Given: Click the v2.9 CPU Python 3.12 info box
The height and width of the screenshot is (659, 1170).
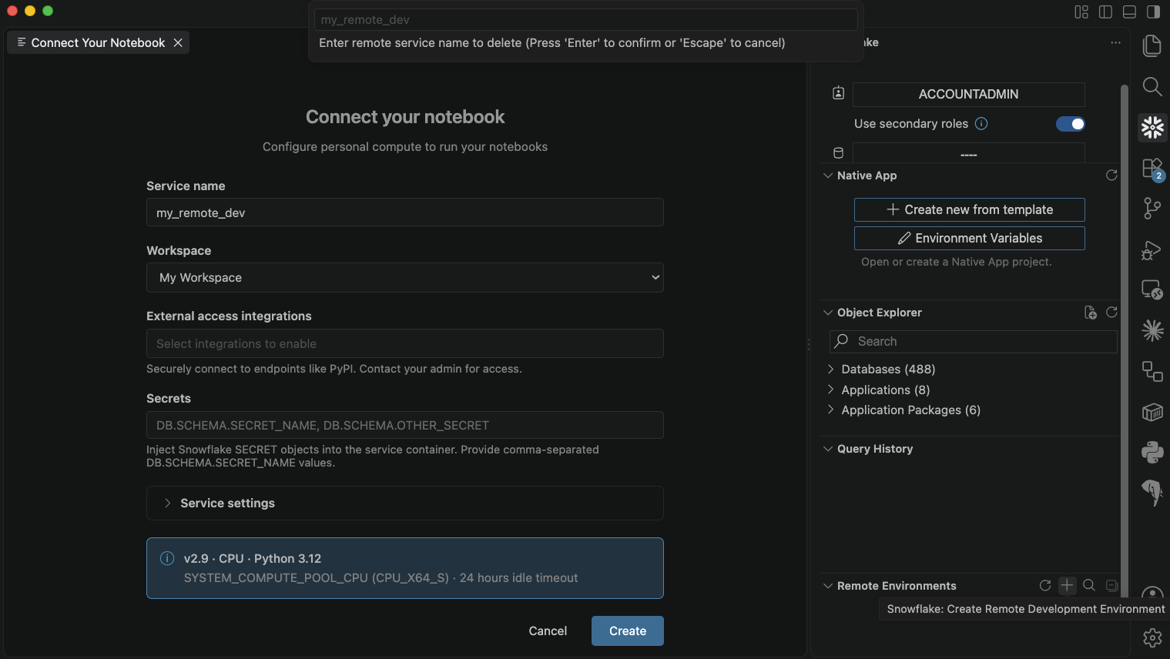Looking at the screenshot, I should [x=405, y=568].
